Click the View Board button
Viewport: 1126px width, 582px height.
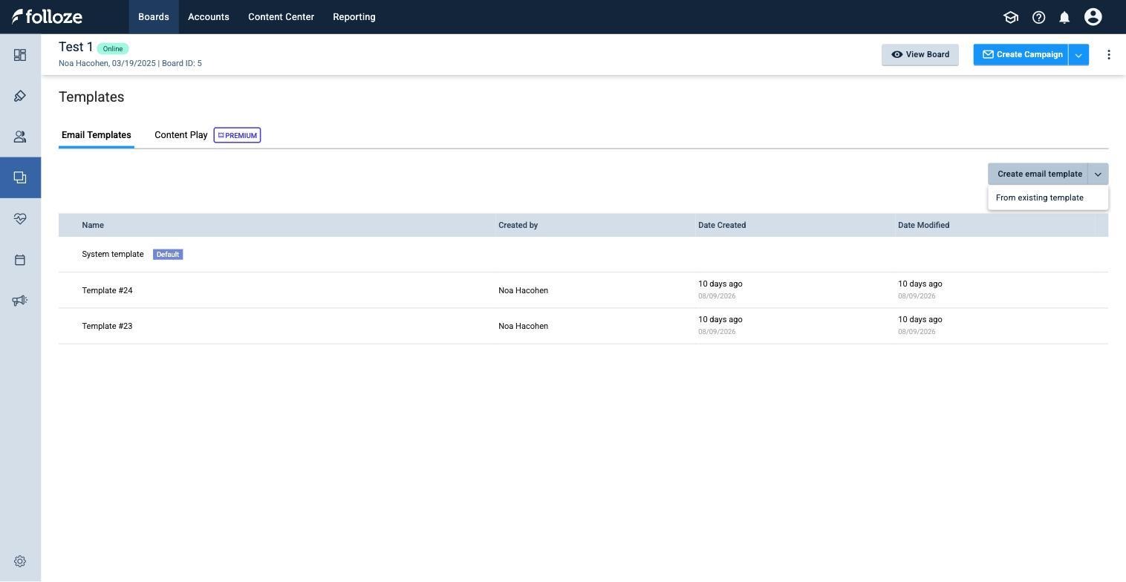(920, 55)
